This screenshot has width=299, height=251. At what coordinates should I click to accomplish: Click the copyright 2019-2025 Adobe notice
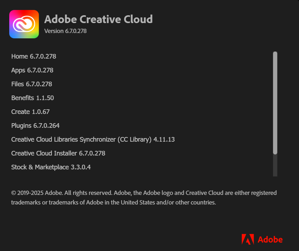[144, 193]
